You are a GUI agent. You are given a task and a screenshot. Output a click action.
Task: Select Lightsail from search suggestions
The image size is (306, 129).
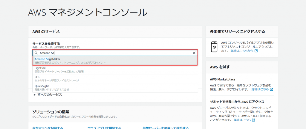pyautogui.click(x=115, y=70)
